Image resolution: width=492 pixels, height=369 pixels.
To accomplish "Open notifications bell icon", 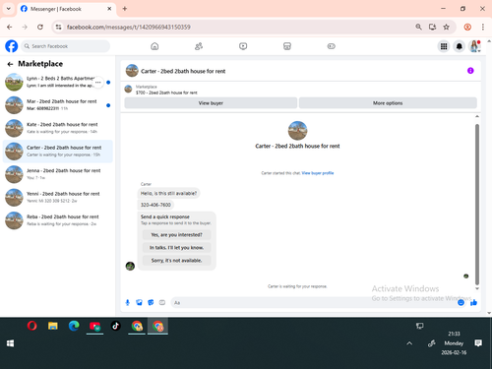I will pos(460,46).
